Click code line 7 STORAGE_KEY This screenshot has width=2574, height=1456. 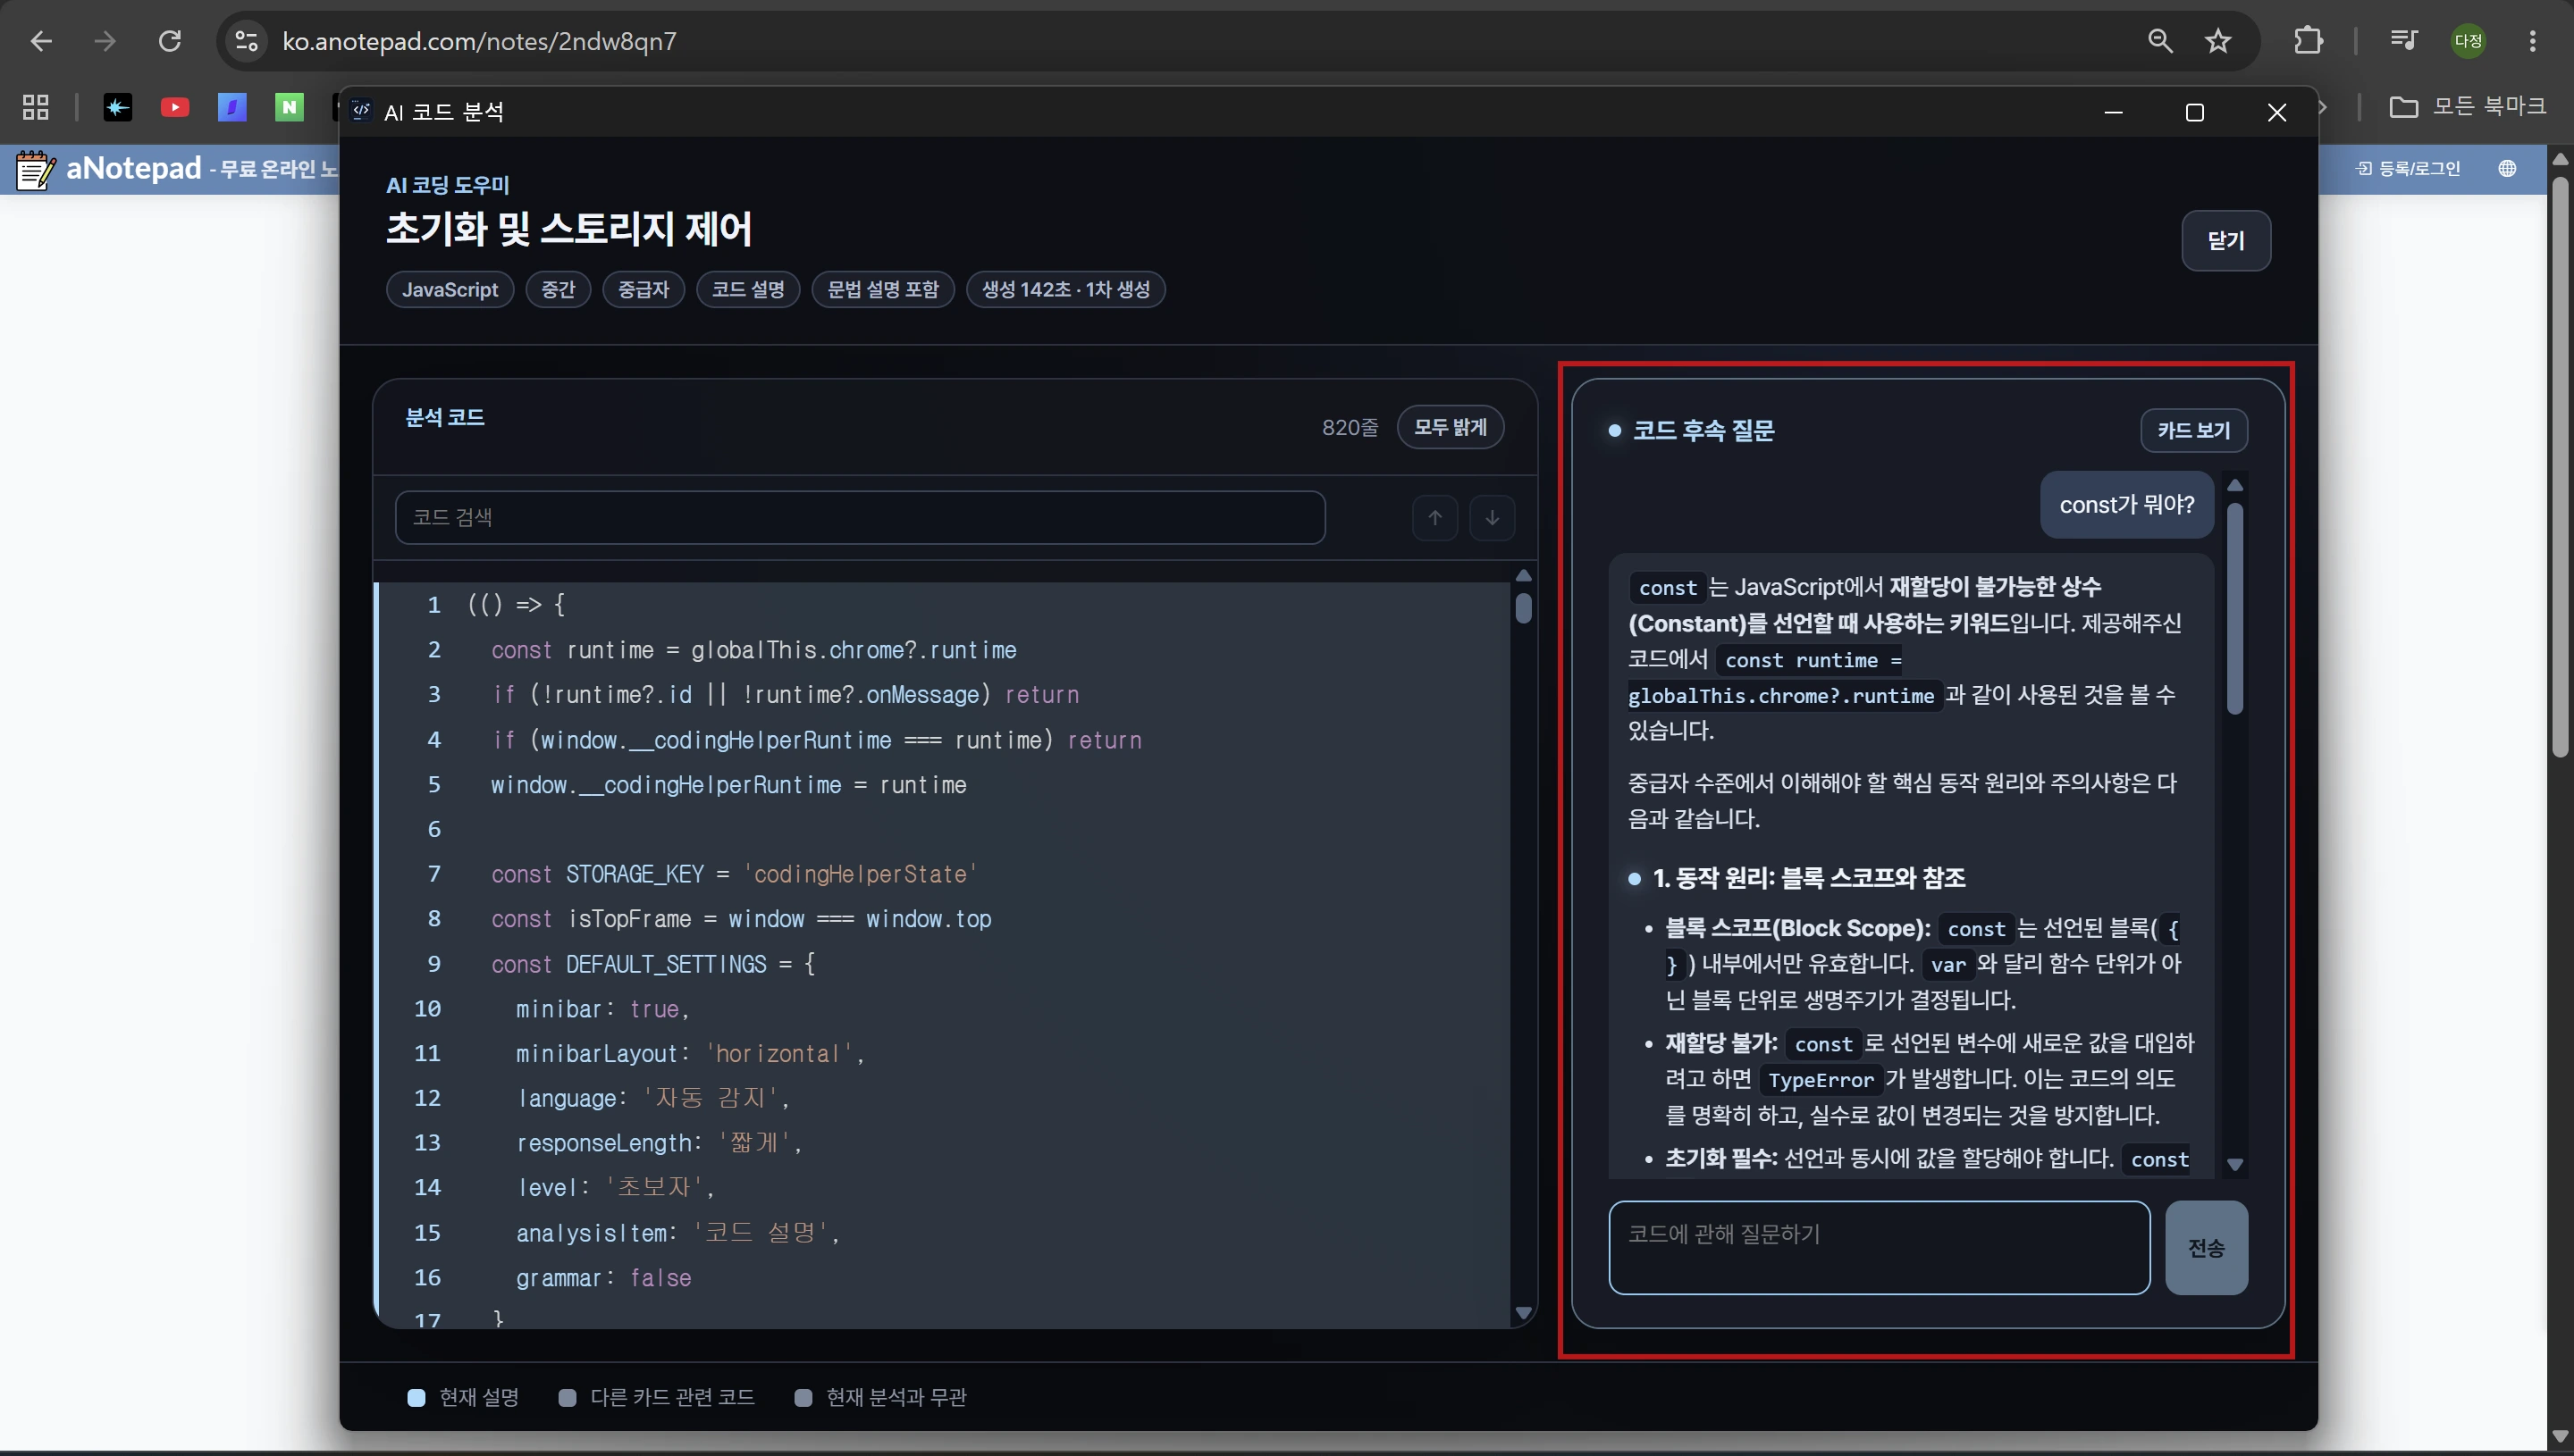pyautogui.click(x=733, y=874)
